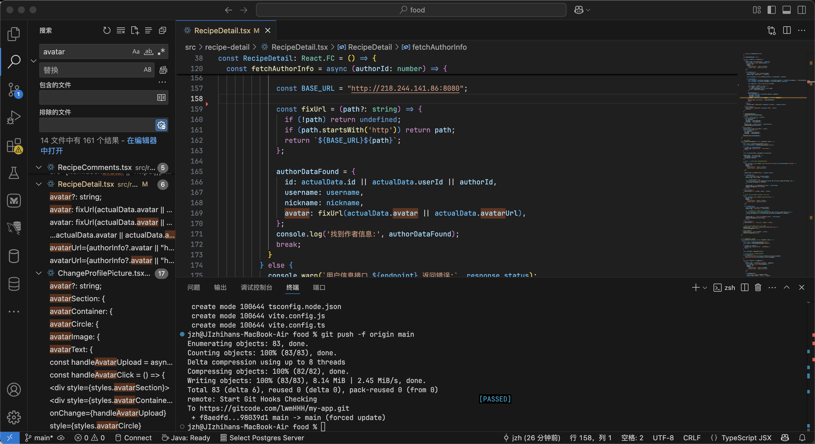Screen dimensions: 815x444
Task: Switch to the 输出 panel tab
Action: coord(220,287)
